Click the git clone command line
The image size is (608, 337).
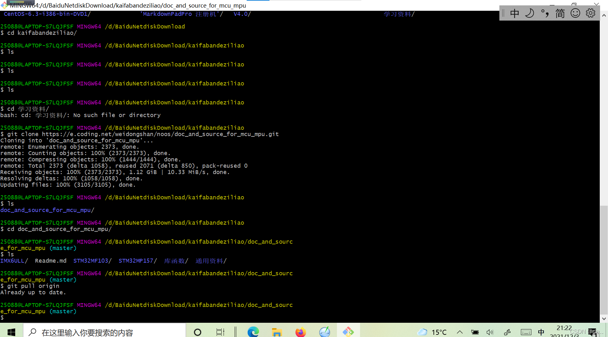[x=140, y=134]
